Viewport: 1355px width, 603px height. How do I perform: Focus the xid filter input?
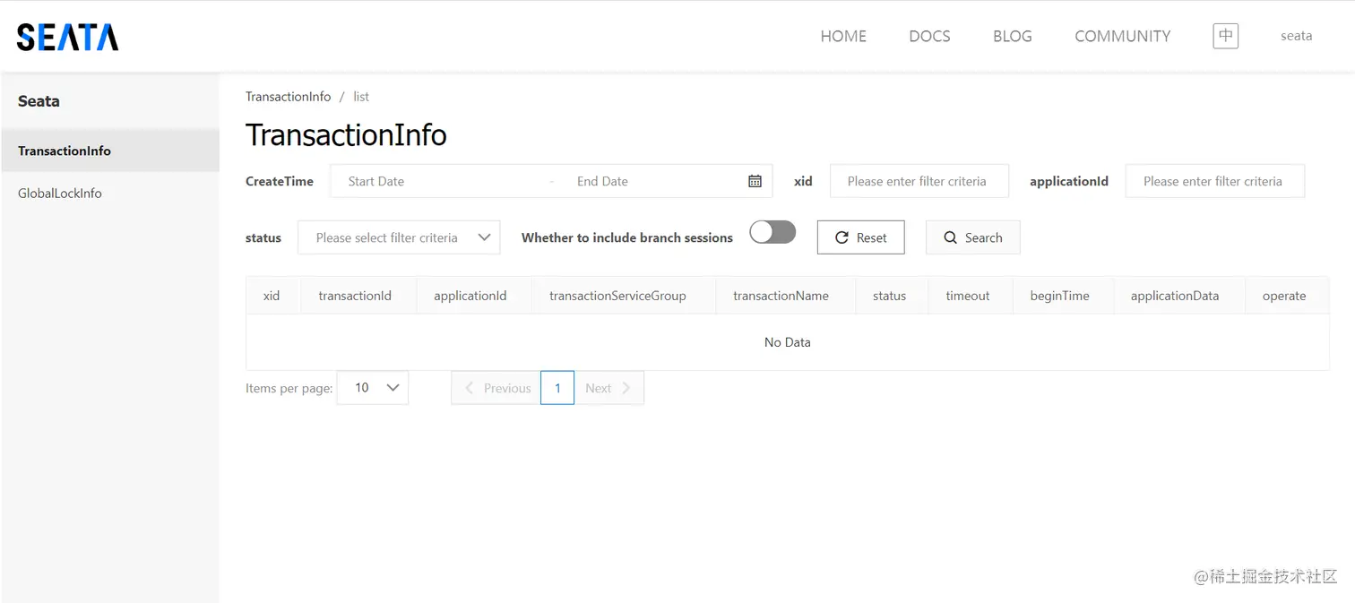point(919,181)
